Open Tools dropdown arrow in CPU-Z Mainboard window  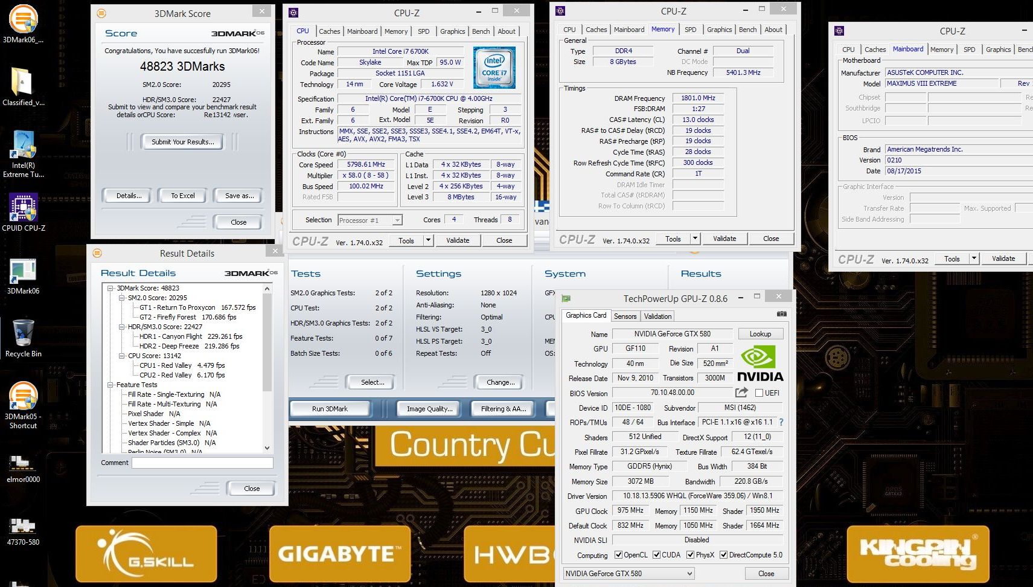pos(974,258)
